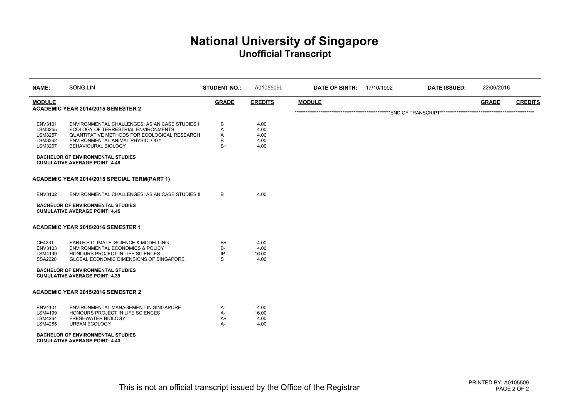Click date of birth 17/10/1992
This screenshot has height=403, width=570.
379,88
